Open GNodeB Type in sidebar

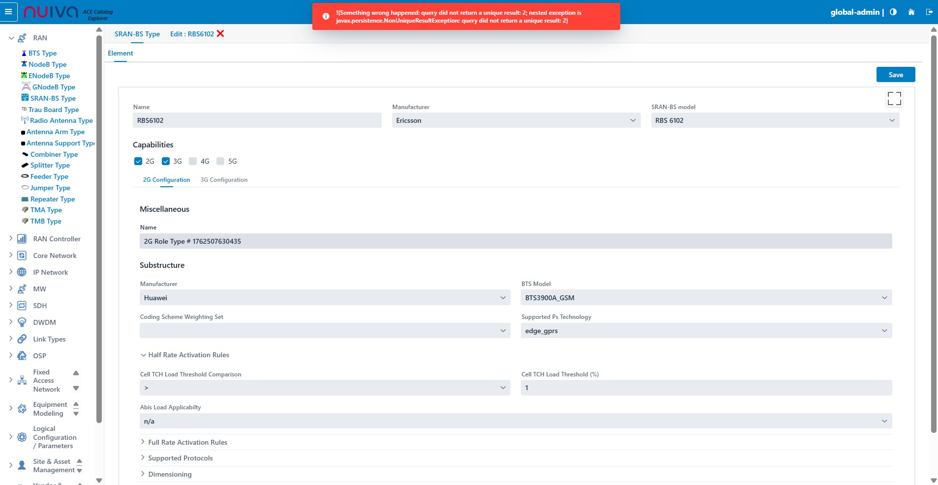click(54, 87)
